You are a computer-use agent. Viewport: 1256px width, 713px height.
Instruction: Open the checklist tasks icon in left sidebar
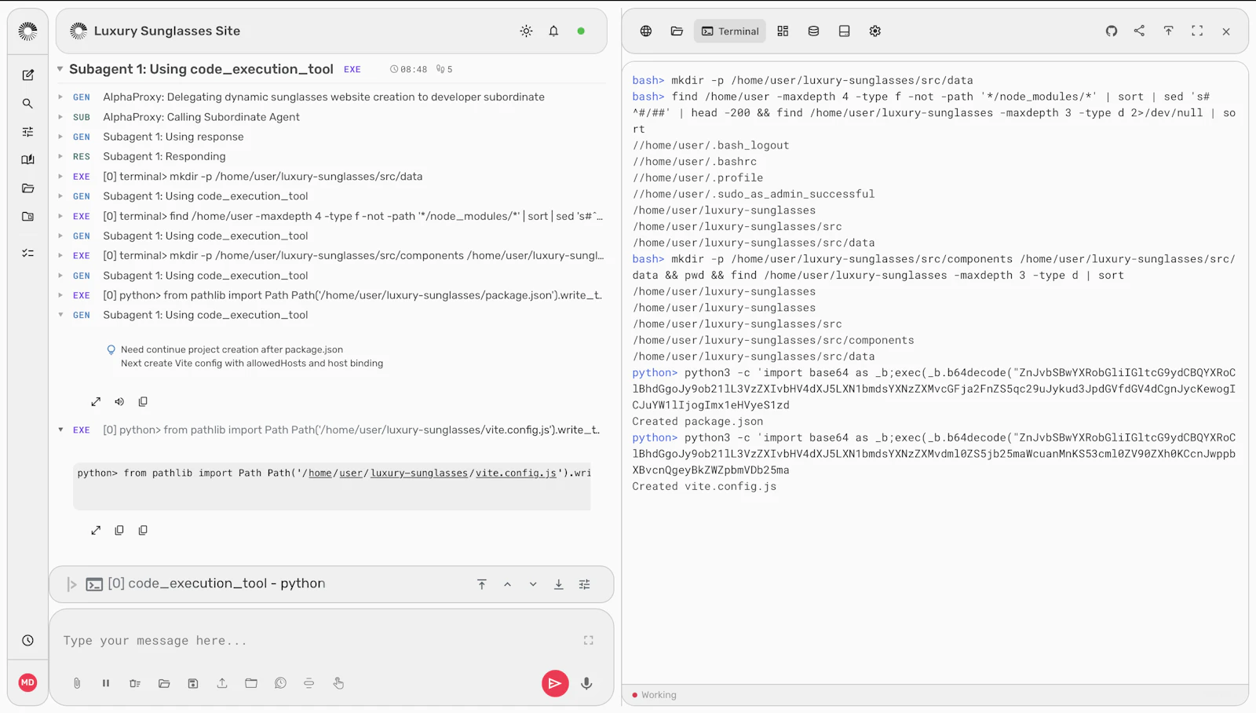[27, 253]
